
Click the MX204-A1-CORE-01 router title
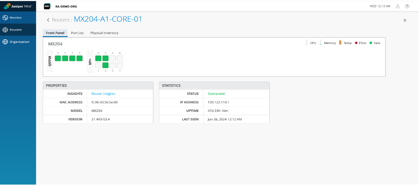coord(108,19)
